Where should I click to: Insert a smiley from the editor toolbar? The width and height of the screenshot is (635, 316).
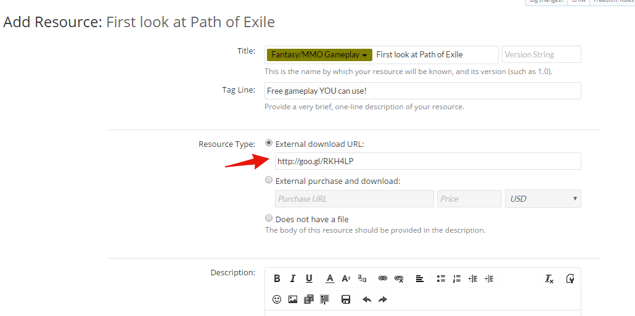click(x=277, y=299)
